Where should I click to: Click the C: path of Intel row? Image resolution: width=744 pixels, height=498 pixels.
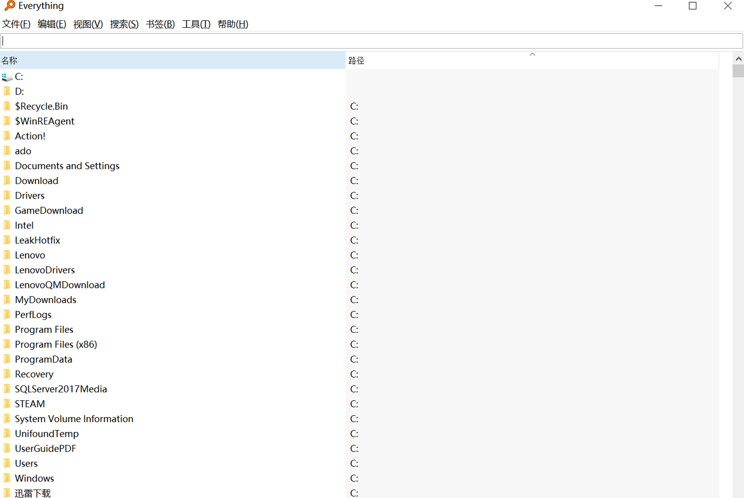tap(354, 225)
